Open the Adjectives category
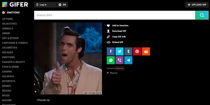The image size is (210, 105). [x=9, y=24]
